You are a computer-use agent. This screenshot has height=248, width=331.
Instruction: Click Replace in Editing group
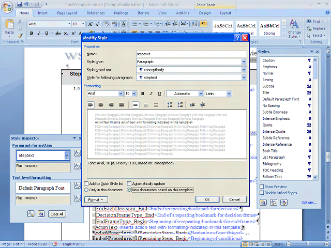pyautogui.click(x=316, y=28)
